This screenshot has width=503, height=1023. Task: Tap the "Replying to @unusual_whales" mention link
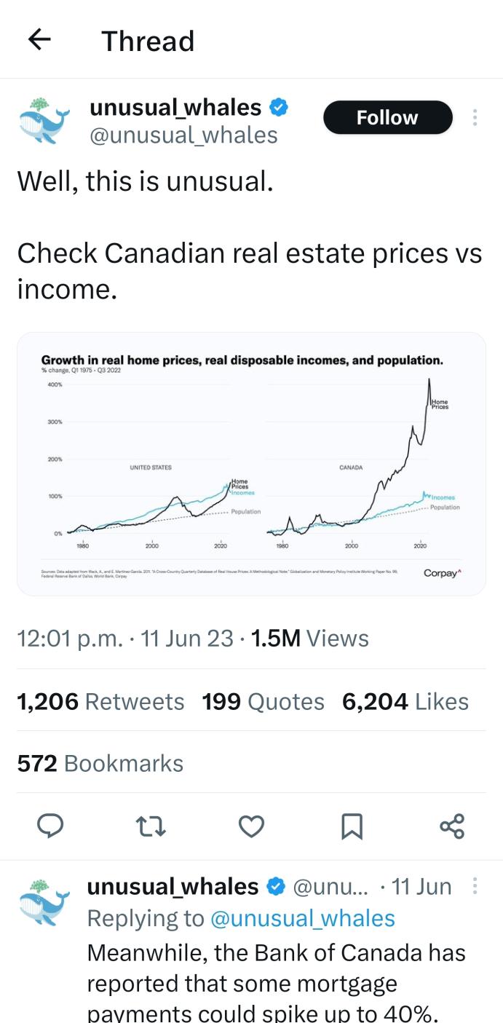click(302, 919)
